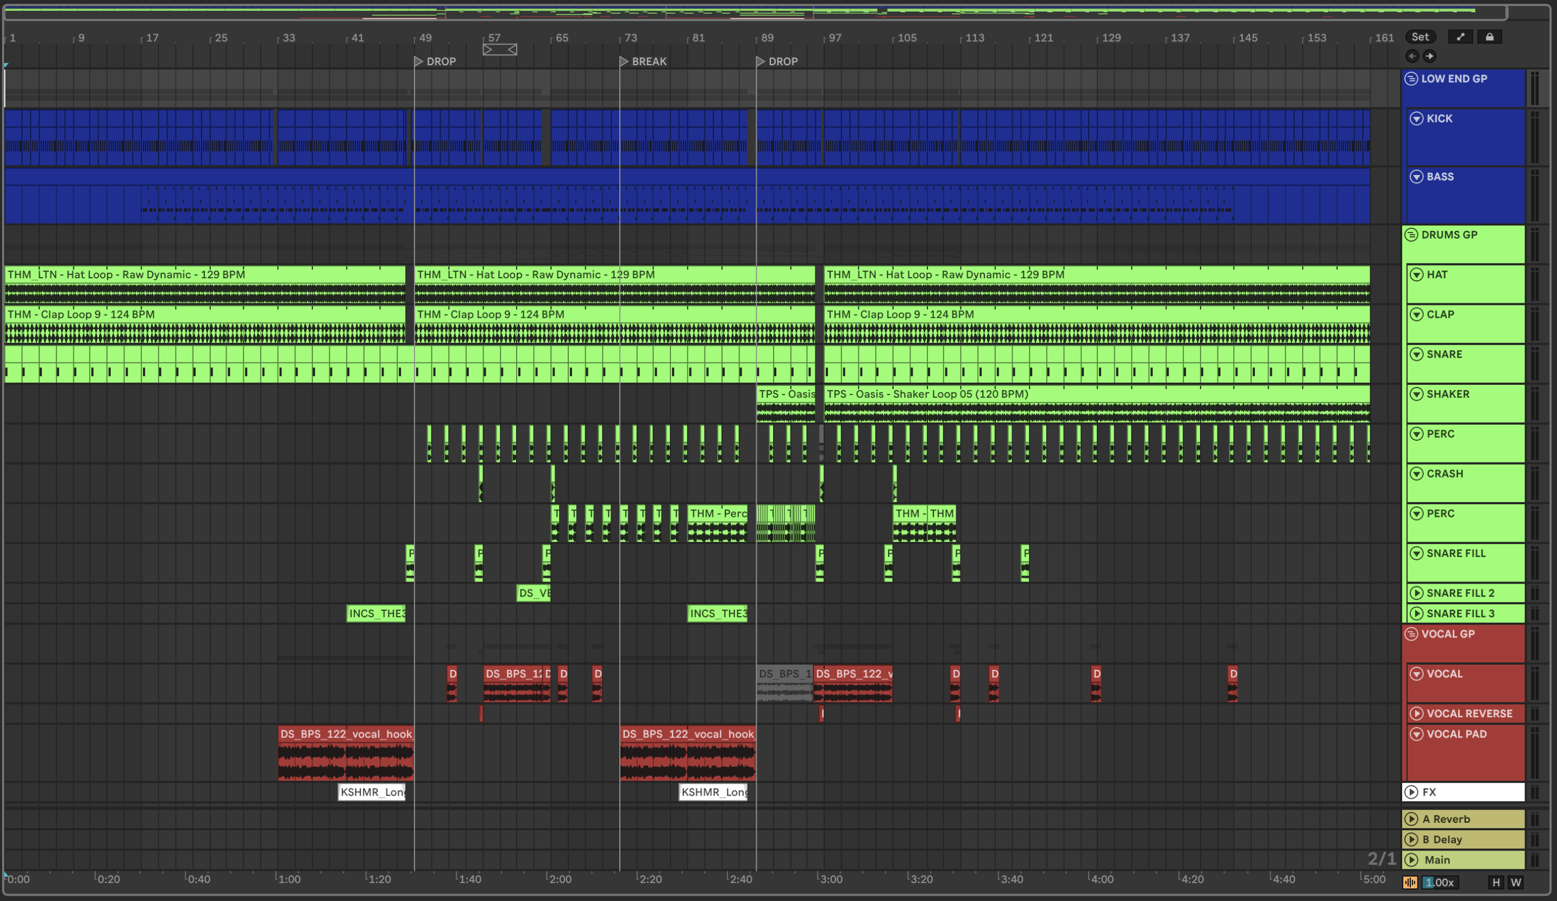1557x901 pixels.
Task: Jump to previous locator with left arrow
Action: [1412, 56]
